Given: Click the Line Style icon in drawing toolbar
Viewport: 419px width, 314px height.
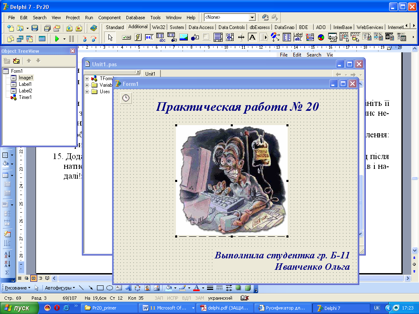Looking at the screenshot, I should (210, 288).
